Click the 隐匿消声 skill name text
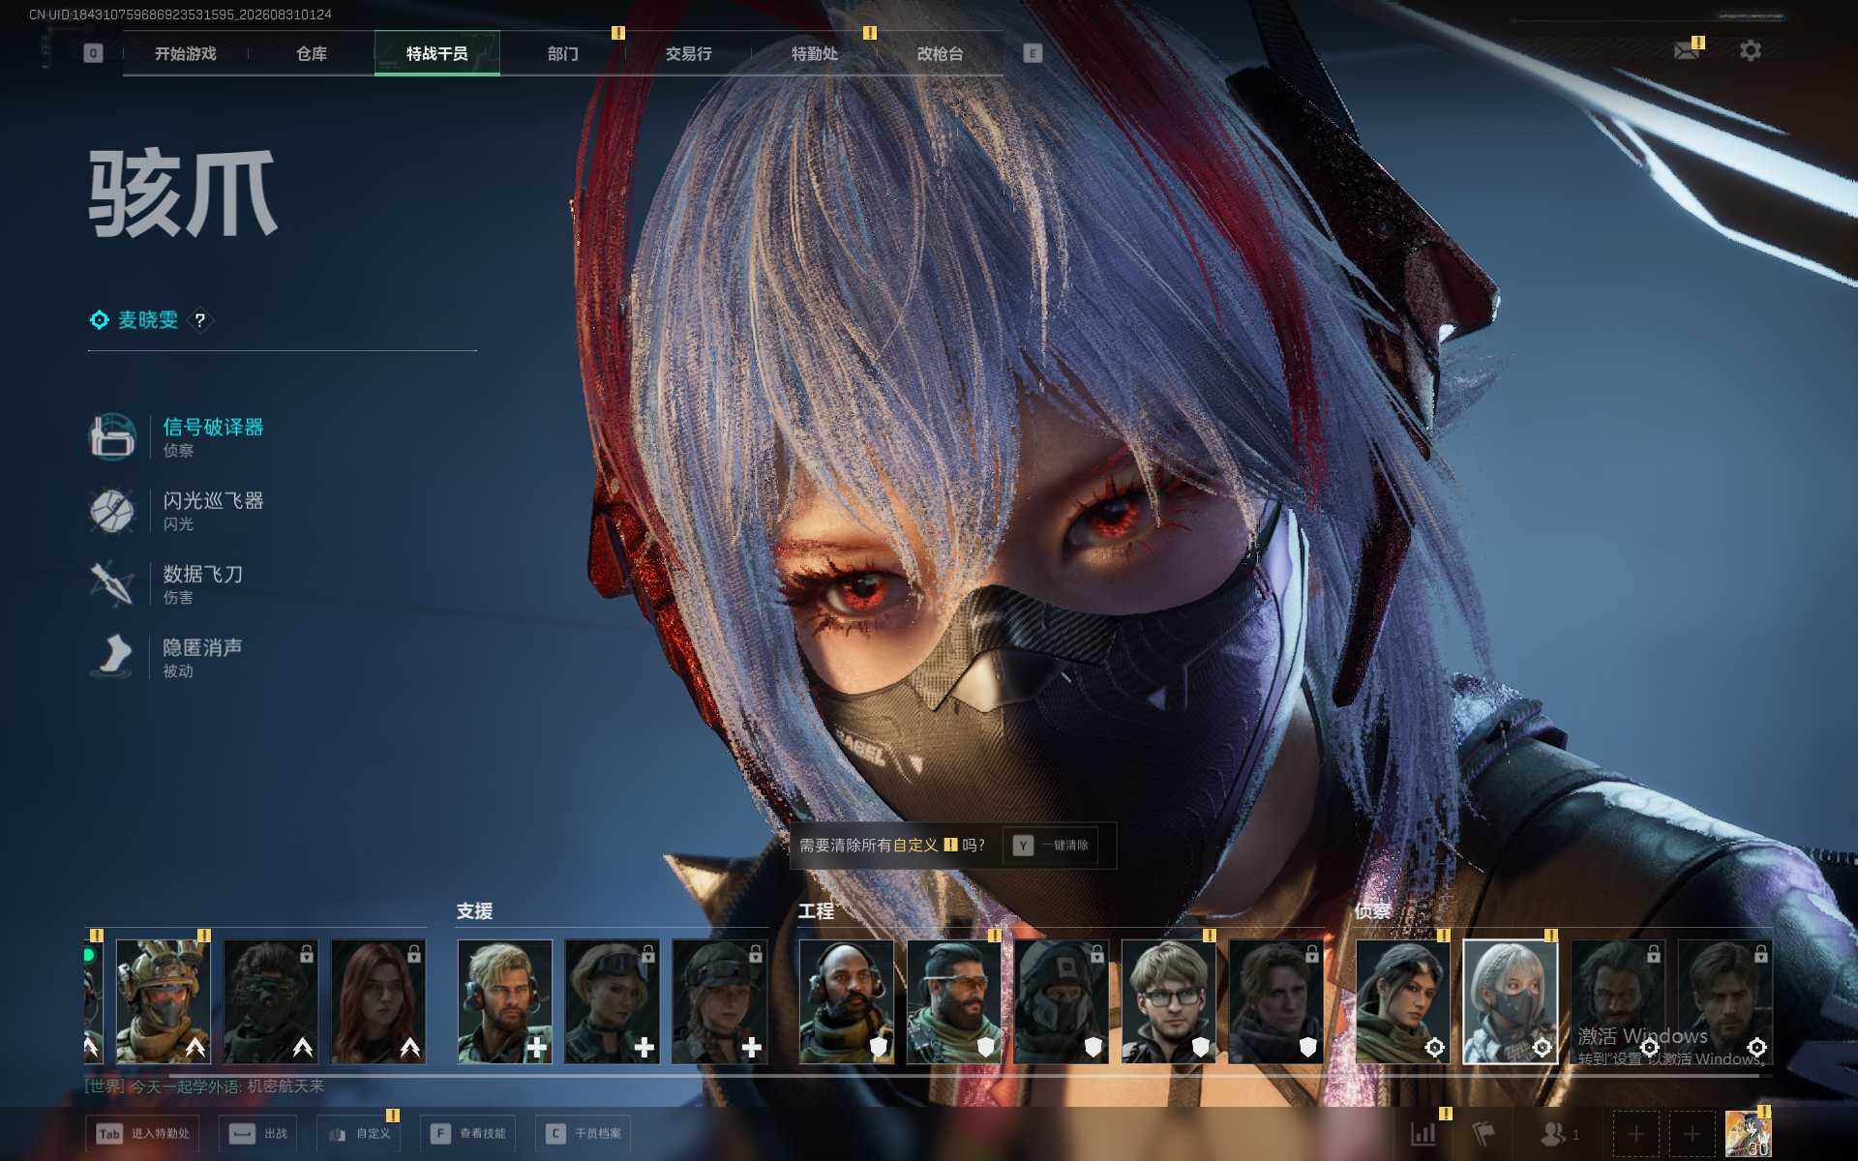Viewport: 1858px width, 1161px height. 203,647
